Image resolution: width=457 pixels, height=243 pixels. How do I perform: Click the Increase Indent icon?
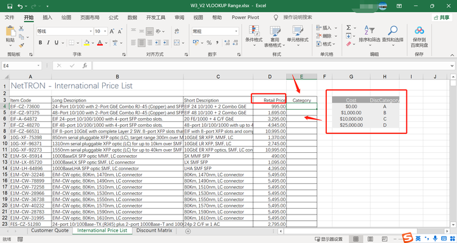pos(166,43)
